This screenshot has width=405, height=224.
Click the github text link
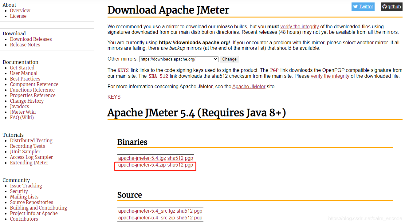coord(394,7)
